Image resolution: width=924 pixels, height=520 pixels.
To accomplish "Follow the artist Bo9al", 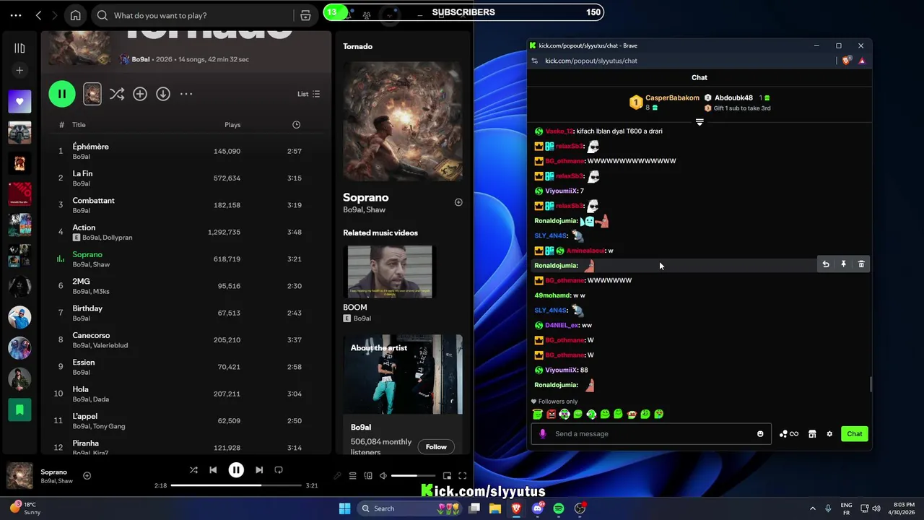I will 436,447.
